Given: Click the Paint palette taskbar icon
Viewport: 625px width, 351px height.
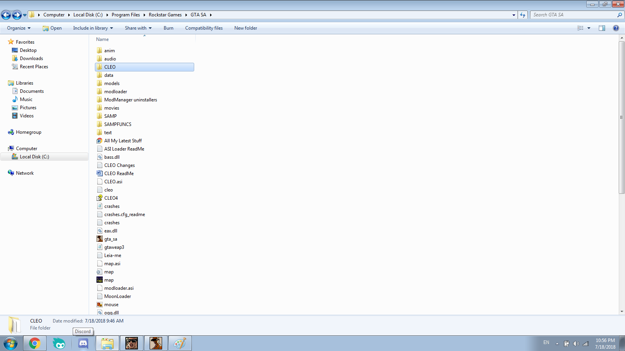Looking at the screenshot, I should click(180, 344).
